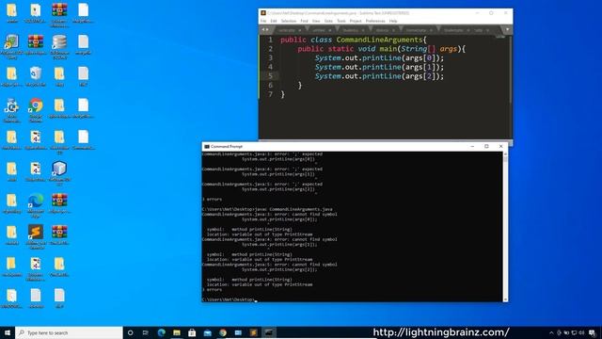Screen dimensions: 602x339
Task: Click the 'System.out.printLine(args[1]);' code line
Action: click(x=379, y=67)
